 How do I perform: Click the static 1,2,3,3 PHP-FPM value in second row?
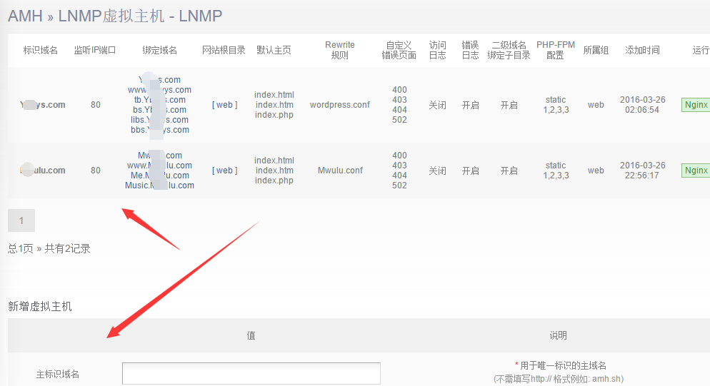coord(555,171)
